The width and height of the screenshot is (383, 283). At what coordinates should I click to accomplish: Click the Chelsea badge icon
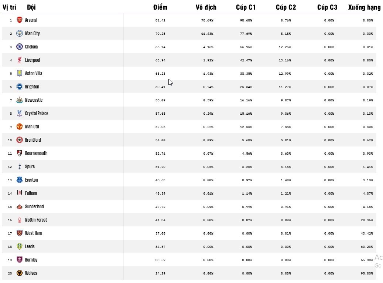point(20,47)
